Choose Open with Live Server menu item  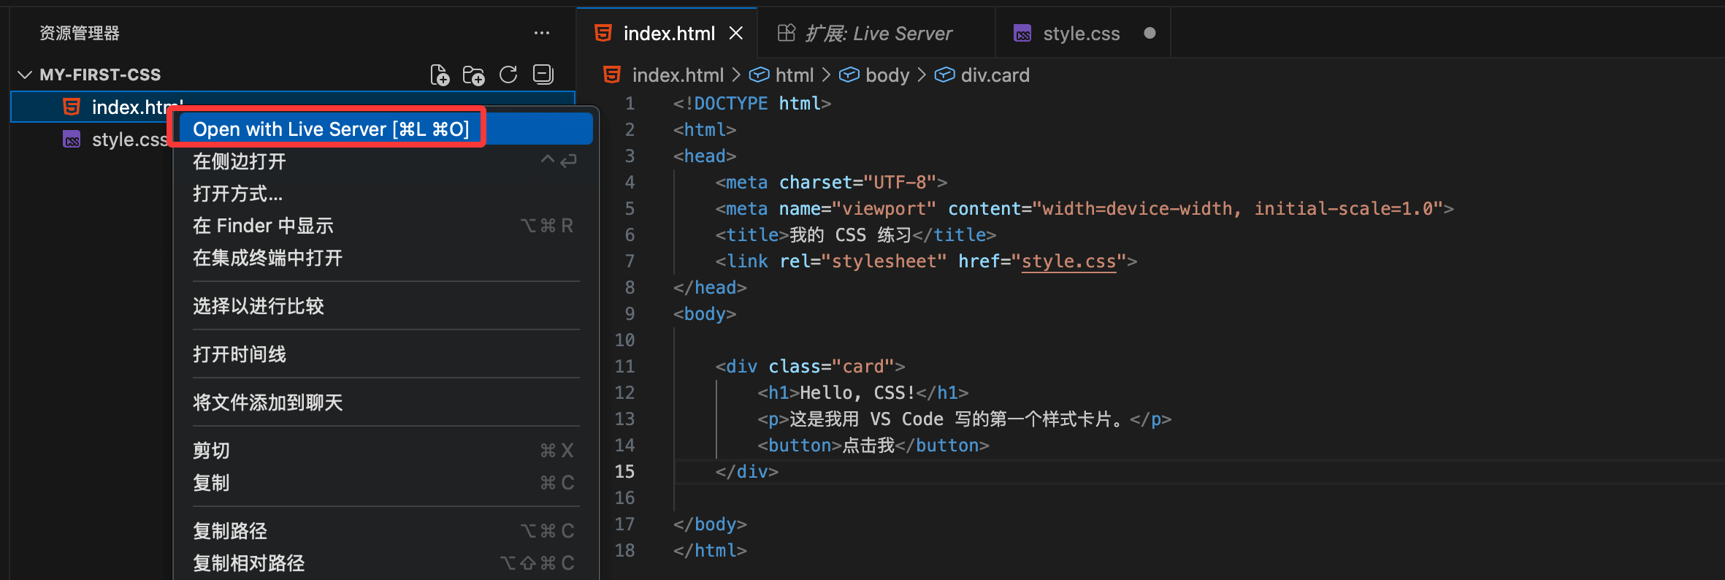pos(330,129)
